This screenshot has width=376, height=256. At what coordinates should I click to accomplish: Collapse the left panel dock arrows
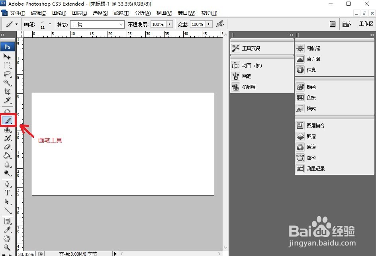click(291, 35)
